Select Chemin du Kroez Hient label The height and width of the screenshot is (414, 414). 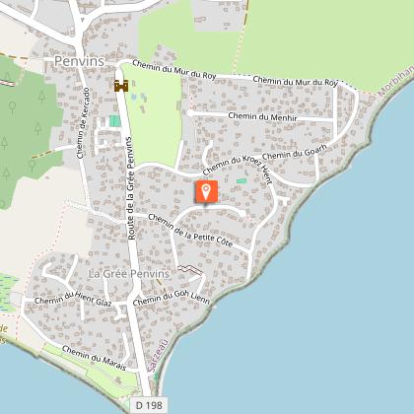tap(238, 168)
